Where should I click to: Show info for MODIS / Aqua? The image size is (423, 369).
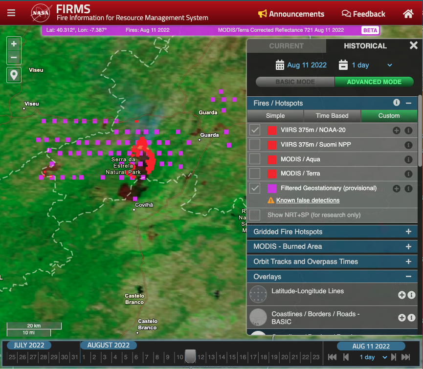408,159
